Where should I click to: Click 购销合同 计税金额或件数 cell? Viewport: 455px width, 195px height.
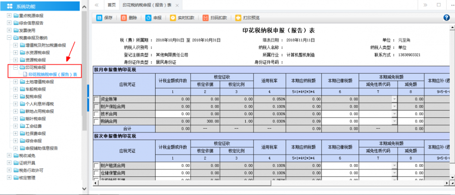tap(173, 121)
